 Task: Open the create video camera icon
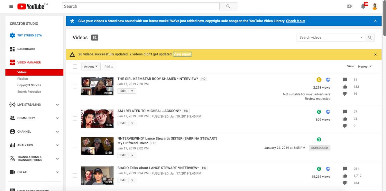(350, 6)
